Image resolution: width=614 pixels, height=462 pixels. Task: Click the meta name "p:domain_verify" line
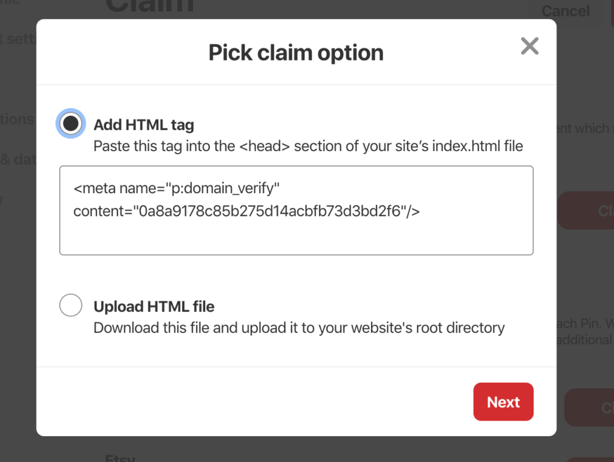click(x=177, y=189)
